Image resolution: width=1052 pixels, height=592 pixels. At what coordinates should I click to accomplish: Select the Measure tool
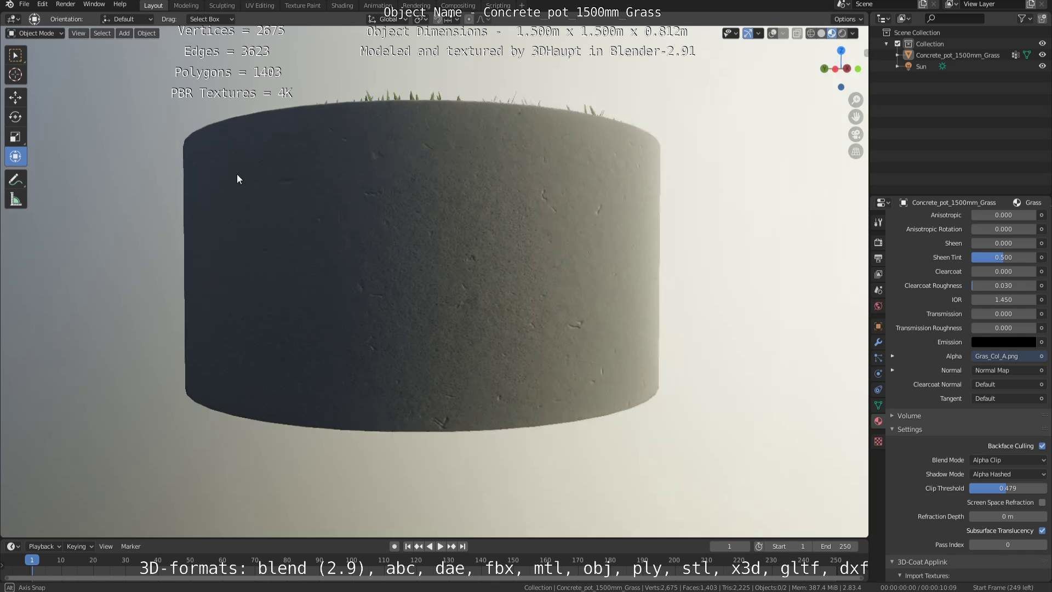15,200
